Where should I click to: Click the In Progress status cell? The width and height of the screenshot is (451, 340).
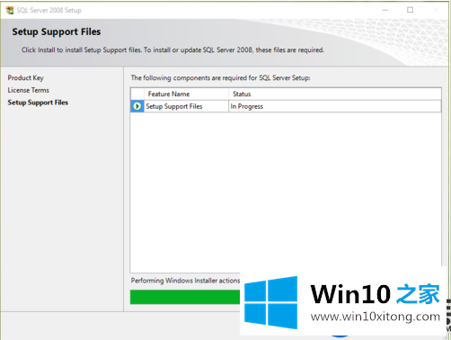335,106
